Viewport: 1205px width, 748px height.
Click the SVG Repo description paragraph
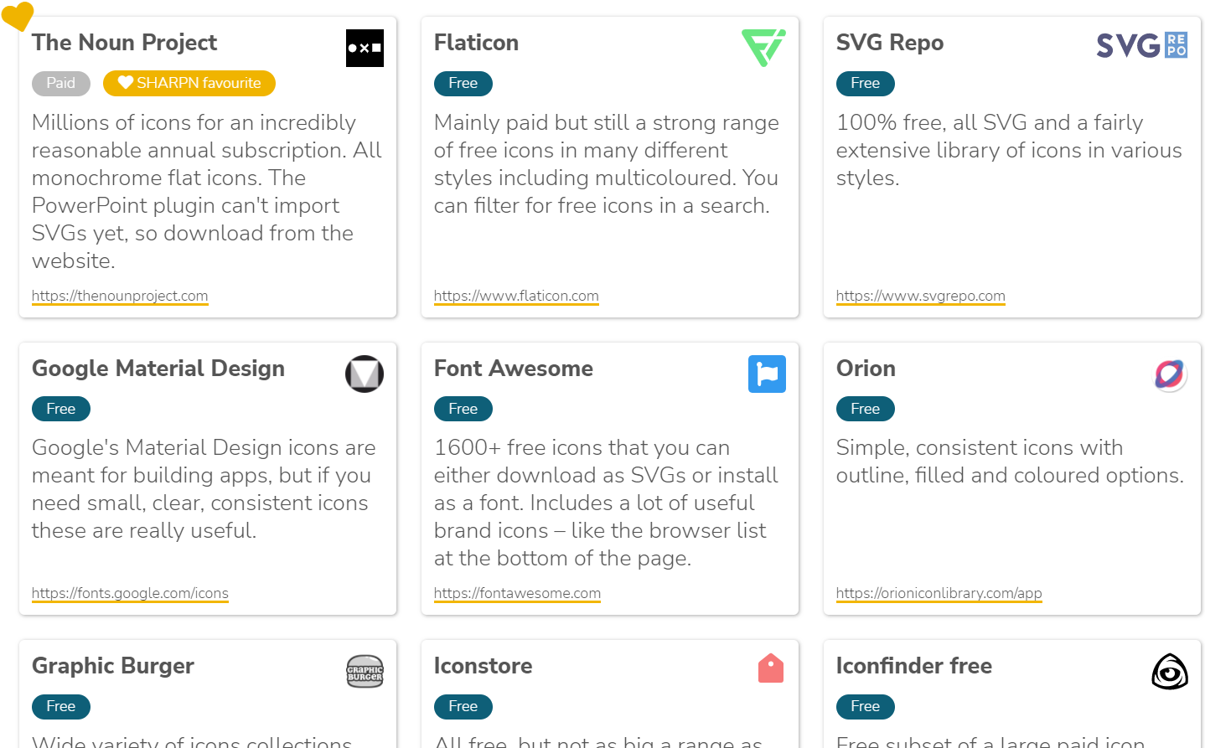click(x=1009, y=150)
